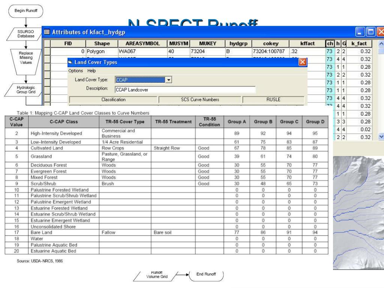Open the Options menu in Land Cover Types

coord(76,71)
